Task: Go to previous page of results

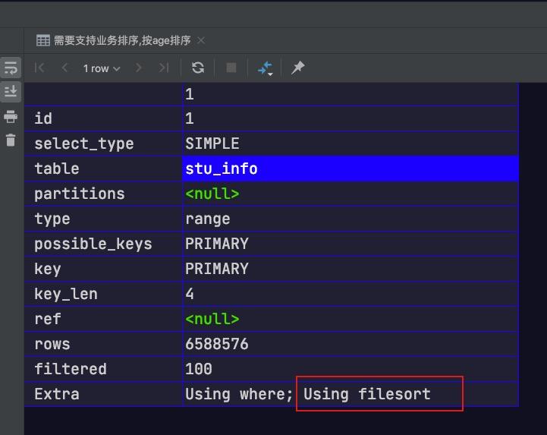Action: tap(64, 68)
